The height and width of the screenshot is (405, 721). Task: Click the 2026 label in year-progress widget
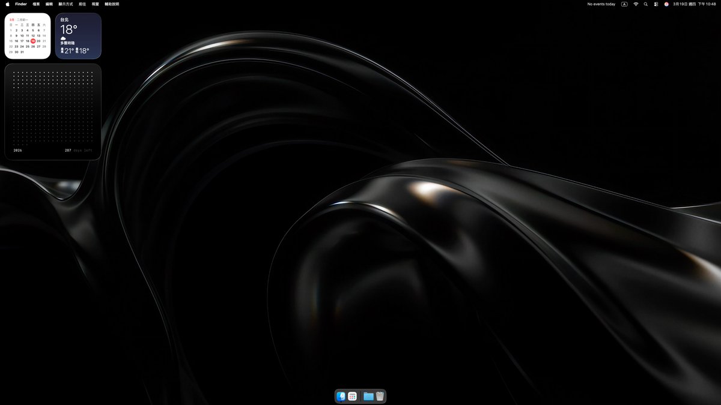tap(17, 151)
